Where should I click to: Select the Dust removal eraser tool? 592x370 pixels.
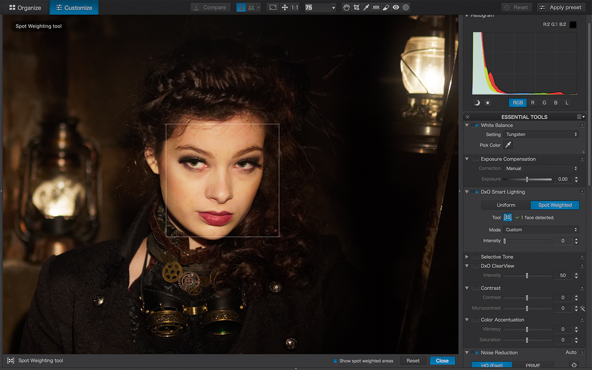386,7
